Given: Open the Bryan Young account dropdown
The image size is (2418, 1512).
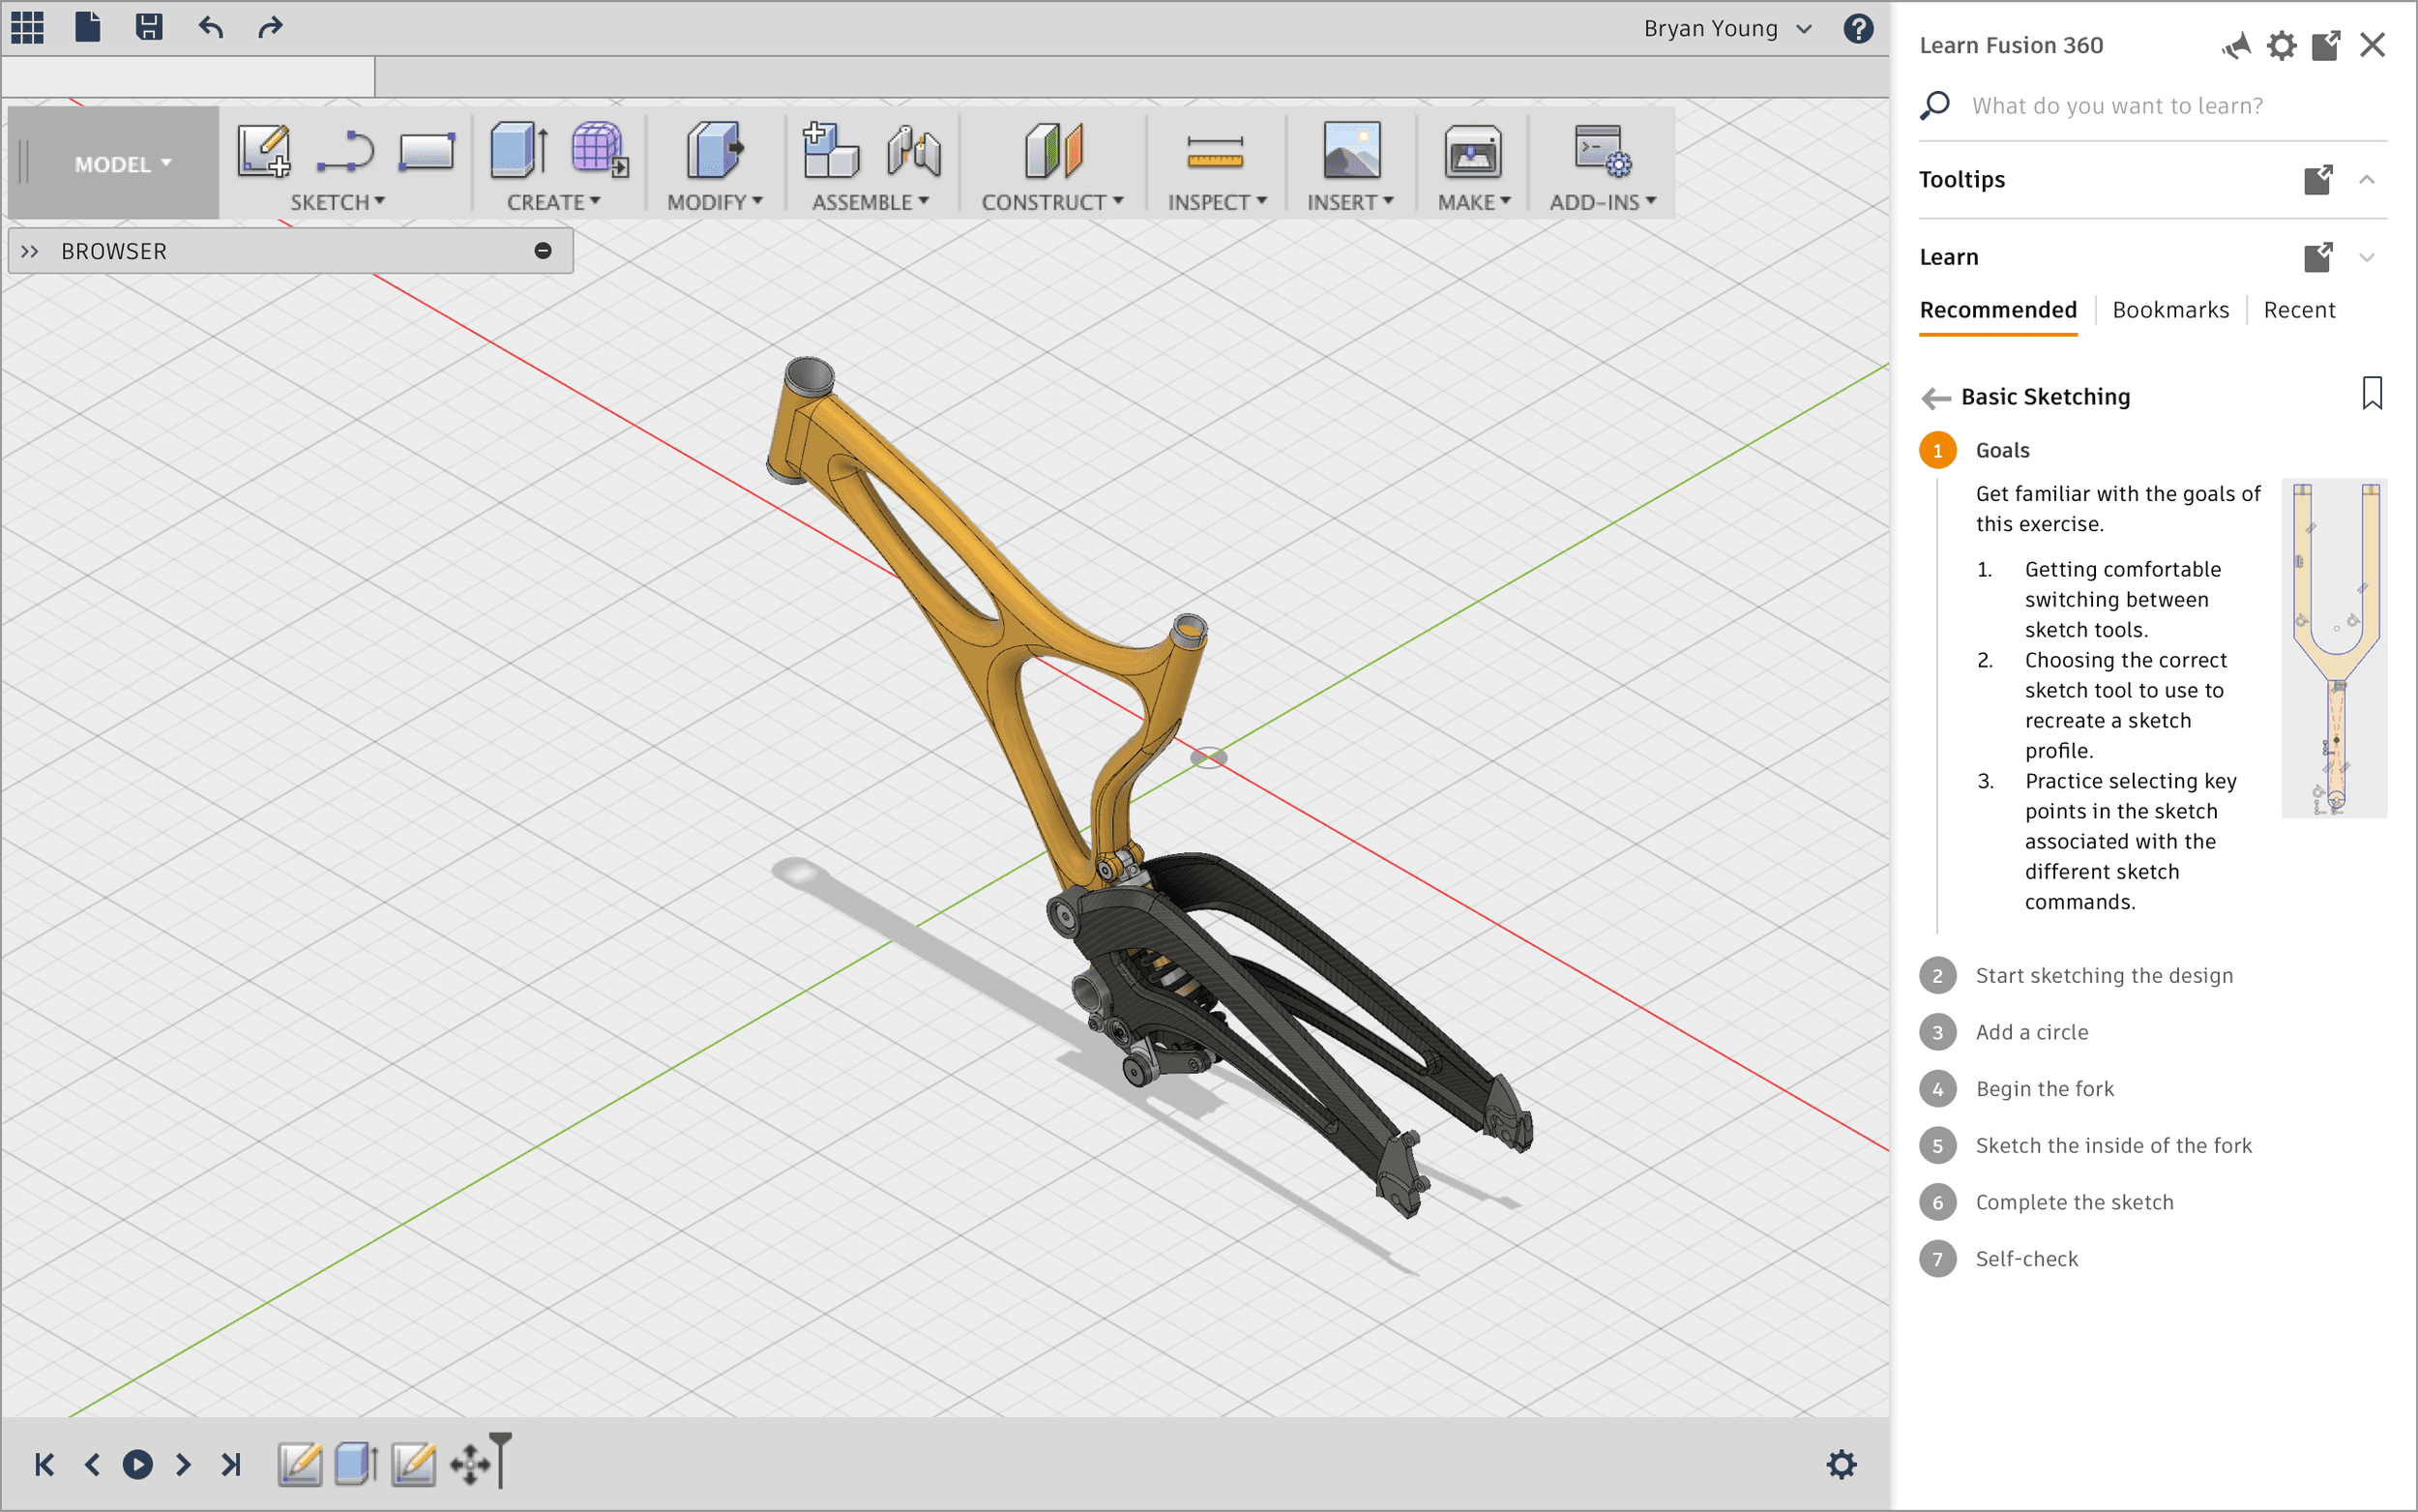Looking at the screenshot, I should [x=1726, y=29].
